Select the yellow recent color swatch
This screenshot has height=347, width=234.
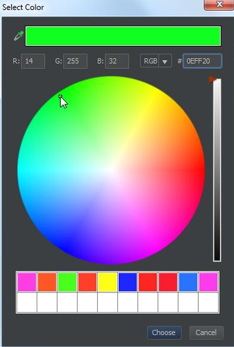pos(107,282)
